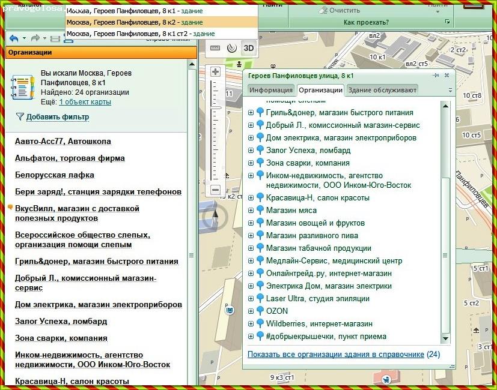Click the filter funnel icon
Image resolution: width=497 pixels, height=390 pixels.
[20, 116]
